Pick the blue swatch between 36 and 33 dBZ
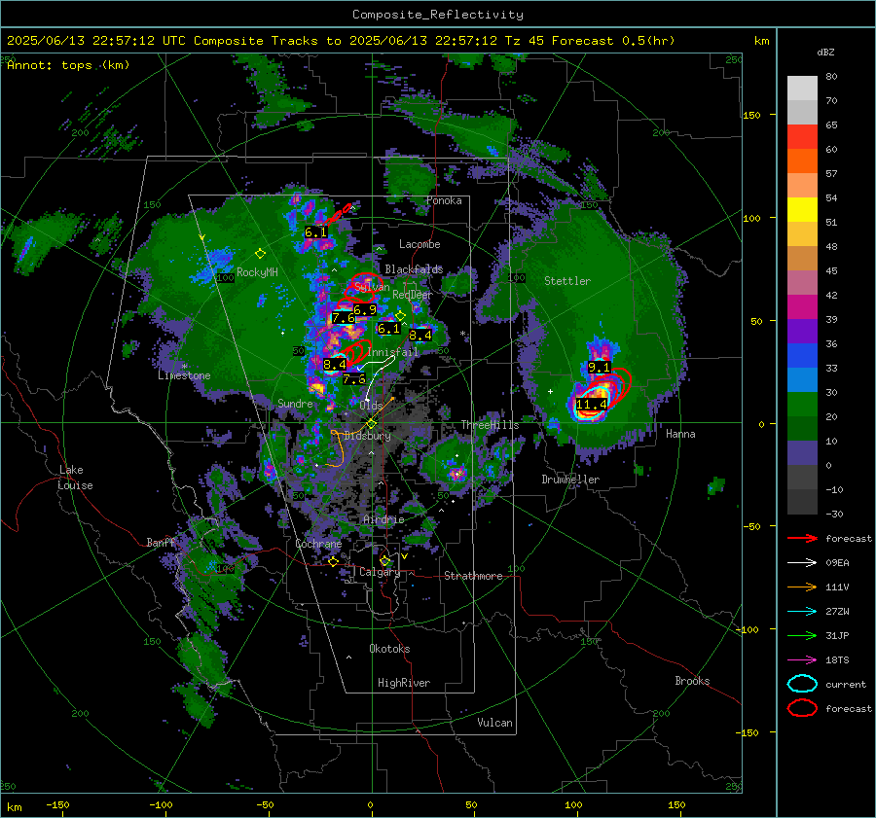876x818 pixels. 802,356
